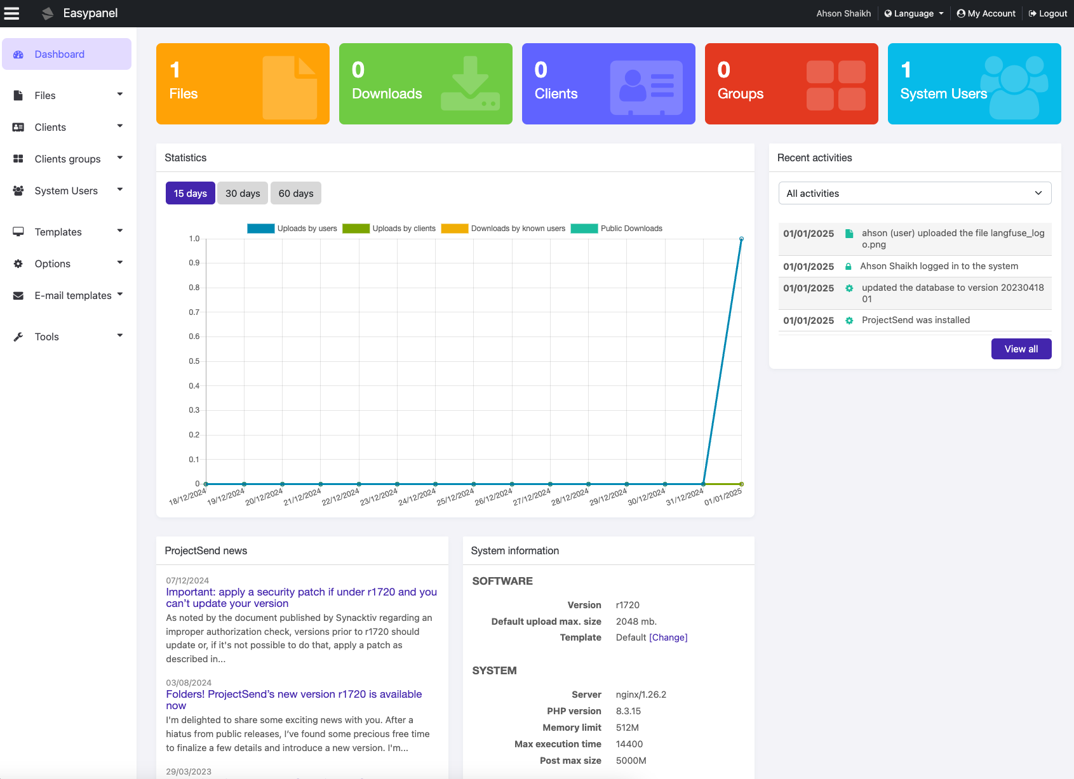
Task: Open E-mail templates envelope icon
Action: (x=18, y=295)
